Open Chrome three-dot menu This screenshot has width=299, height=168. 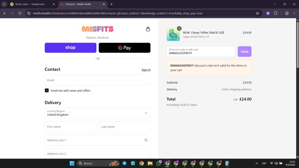[x=294, y=14]
